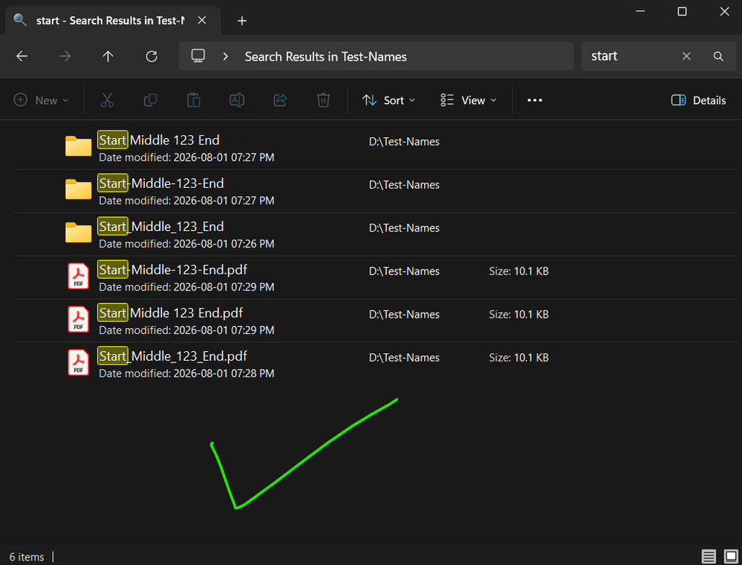
Task: Select folder 'Start-Middle-123-End'
Action: click(376, 191)
